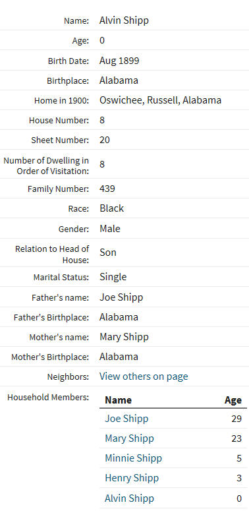
Task: Click the Neighbors field label
Action: 68,376
